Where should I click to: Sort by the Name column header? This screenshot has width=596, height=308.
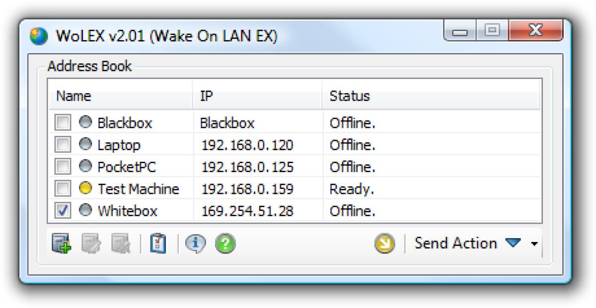[x=121, y=96]
